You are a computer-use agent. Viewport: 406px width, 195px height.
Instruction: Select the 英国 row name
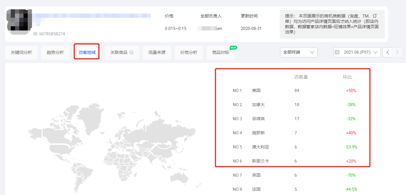click(x=256, y=175)
